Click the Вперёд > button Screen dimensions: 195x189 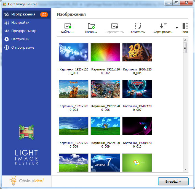click(x=173, y=182)
